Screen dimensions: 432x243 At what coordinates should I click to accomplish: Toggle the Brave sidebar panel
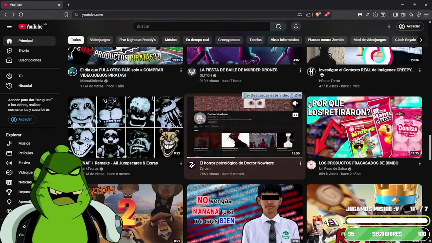coord(396,15)
